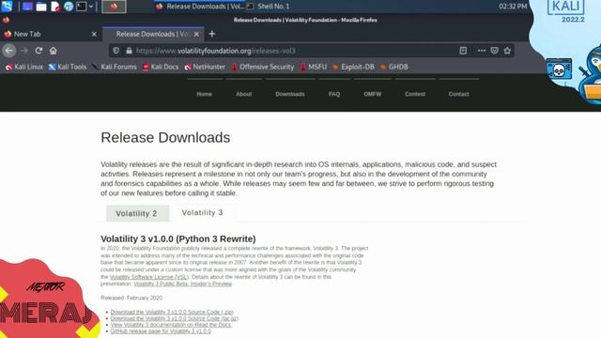Open NetHunter bookmark
This screenshot has width=601, height=338.
click(x=205, y=67)
